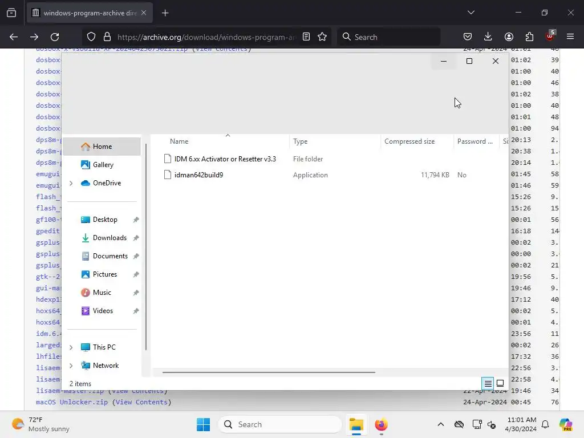
Task: Sort by Password column header
Action: point(476,141)
